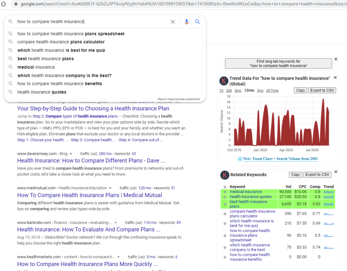Open Dave Ramsey Health Insurance result link
The width and height of the screenshot is (347, 271).
91,161
